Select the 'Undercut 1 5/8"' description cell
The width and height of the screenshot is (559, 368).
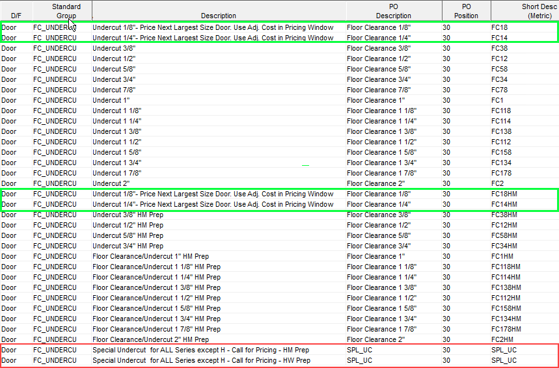pyautogui.click(x=219, y=152)
